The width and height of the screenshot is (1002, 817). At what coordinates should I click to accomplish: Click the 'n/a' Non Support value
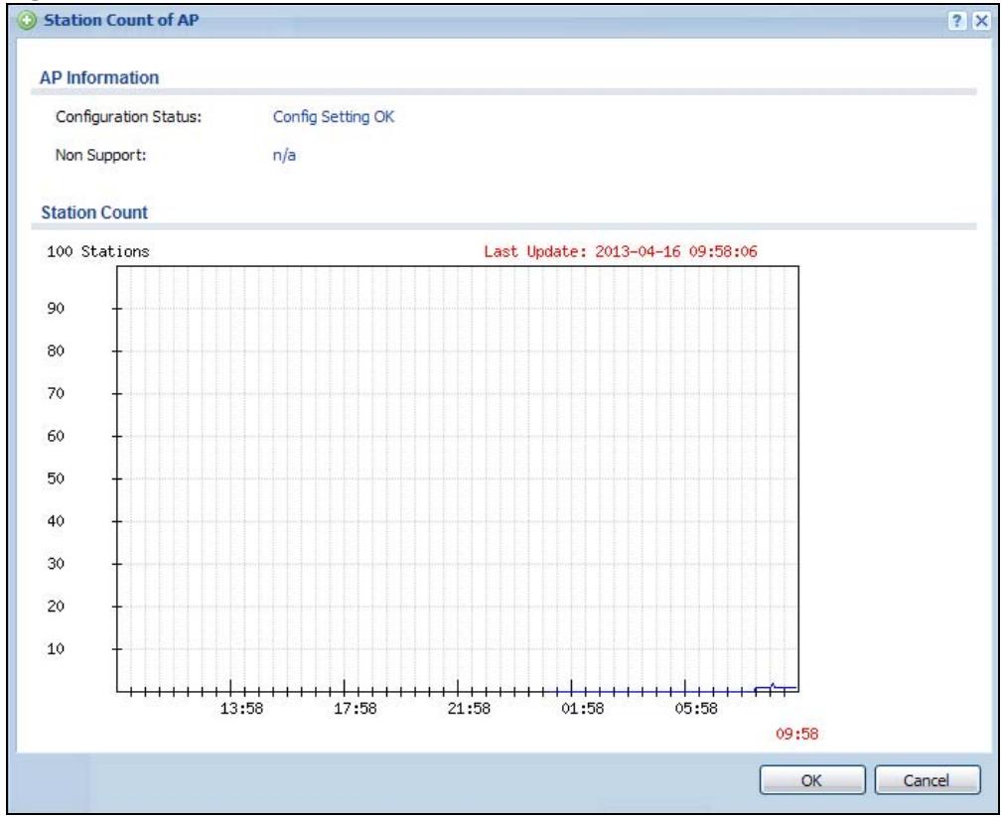[x=284, y=155]
